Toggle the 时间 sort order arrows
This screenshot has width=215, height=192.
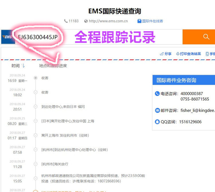pos(23,66)
